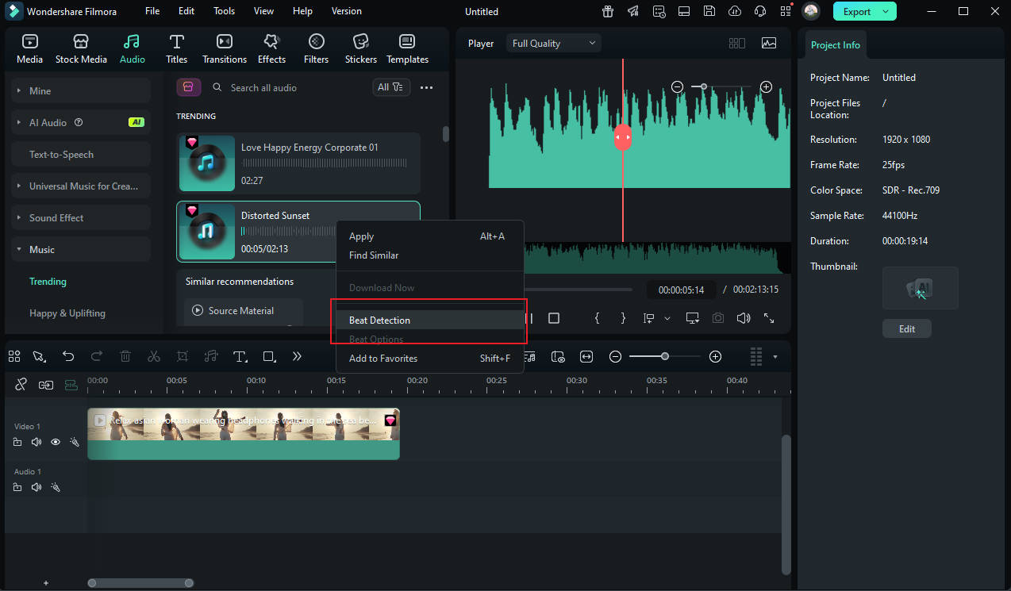
Task: Open the Stickers tab
Action: click(x=361, y=49)
